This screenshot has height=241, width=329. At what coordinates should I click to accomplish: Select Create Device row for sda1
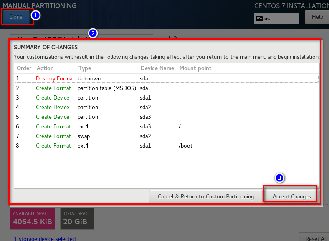(167, 98)
